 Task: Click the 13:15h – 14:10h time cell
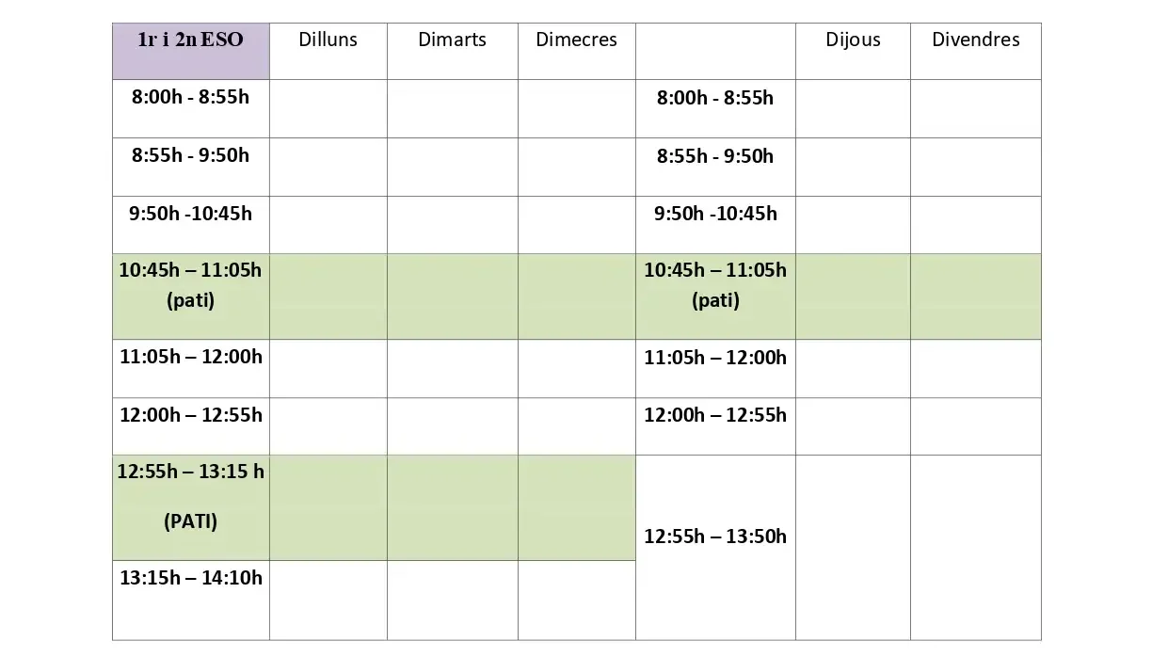coord(191,601)
